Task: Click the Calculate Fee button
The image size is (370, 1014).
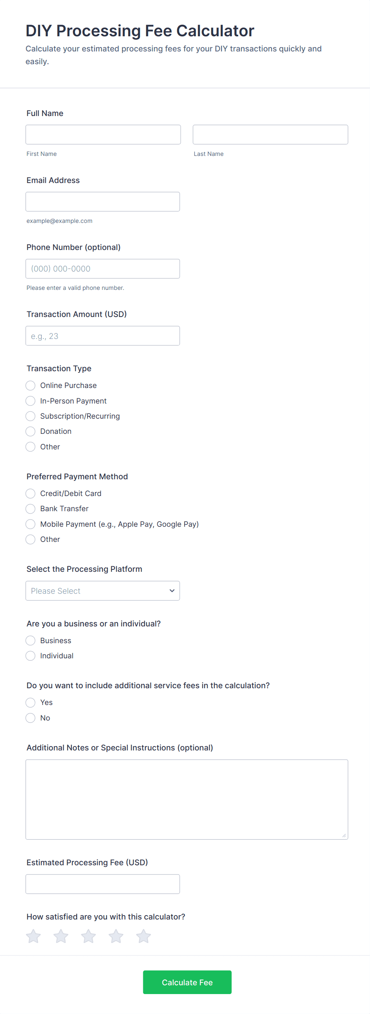Action: [187, 982]
